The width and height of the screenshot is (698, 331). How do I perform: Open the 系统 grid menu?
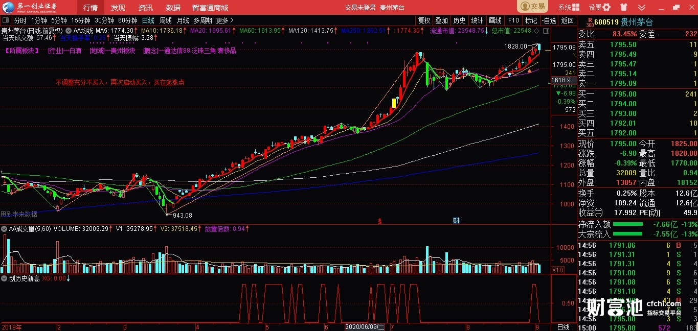coord(569,7)
